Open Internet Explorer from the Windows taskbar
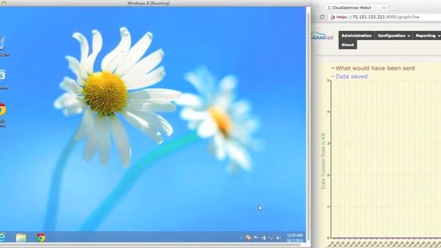The image size is (441, 248). [x=2, y=238]
